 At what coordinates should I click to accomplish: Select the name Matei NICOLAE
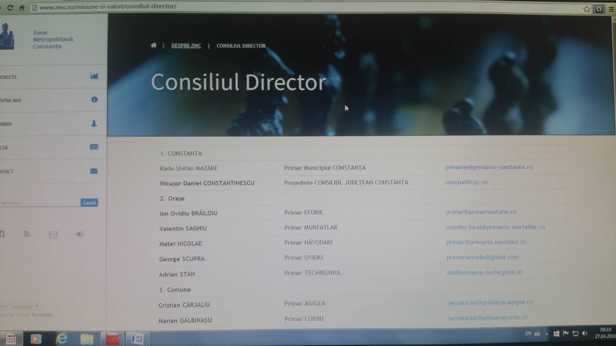180,244
